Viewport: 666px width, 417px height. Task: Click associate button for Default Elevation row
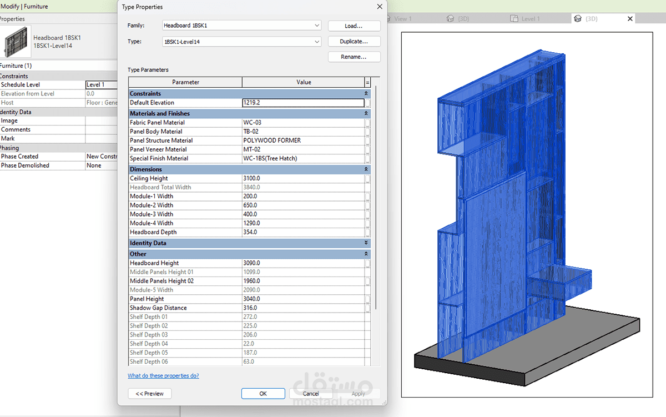[368, 103]
